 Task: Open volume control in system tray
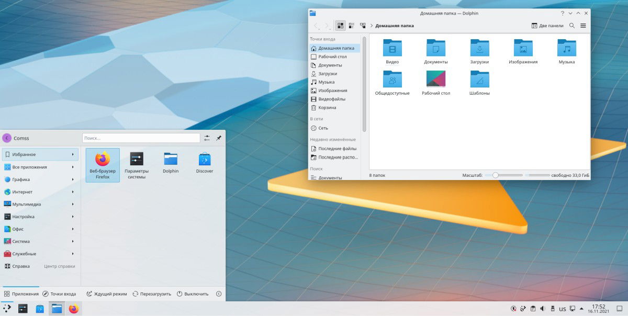coord(542,309)
